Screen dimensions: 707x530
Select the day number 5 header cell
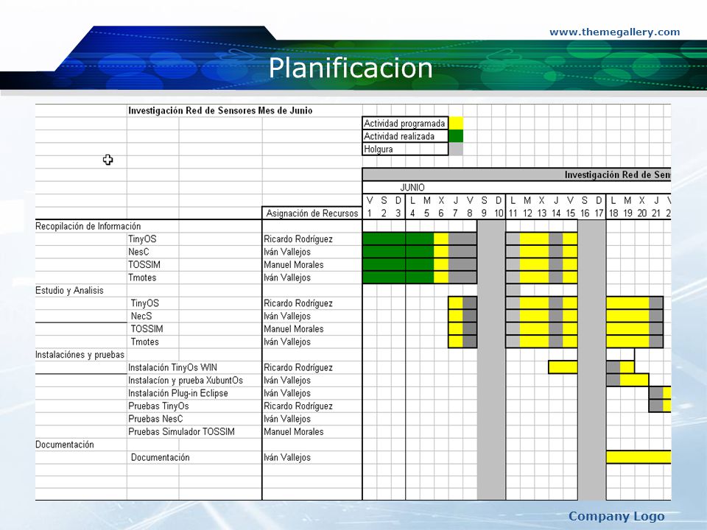pos(426,213)
